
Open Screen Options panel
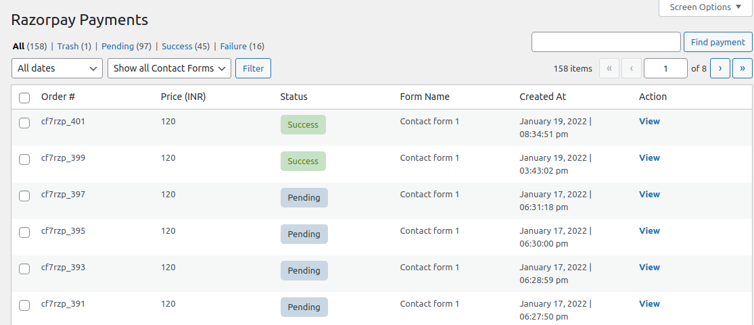pos(705,7)
